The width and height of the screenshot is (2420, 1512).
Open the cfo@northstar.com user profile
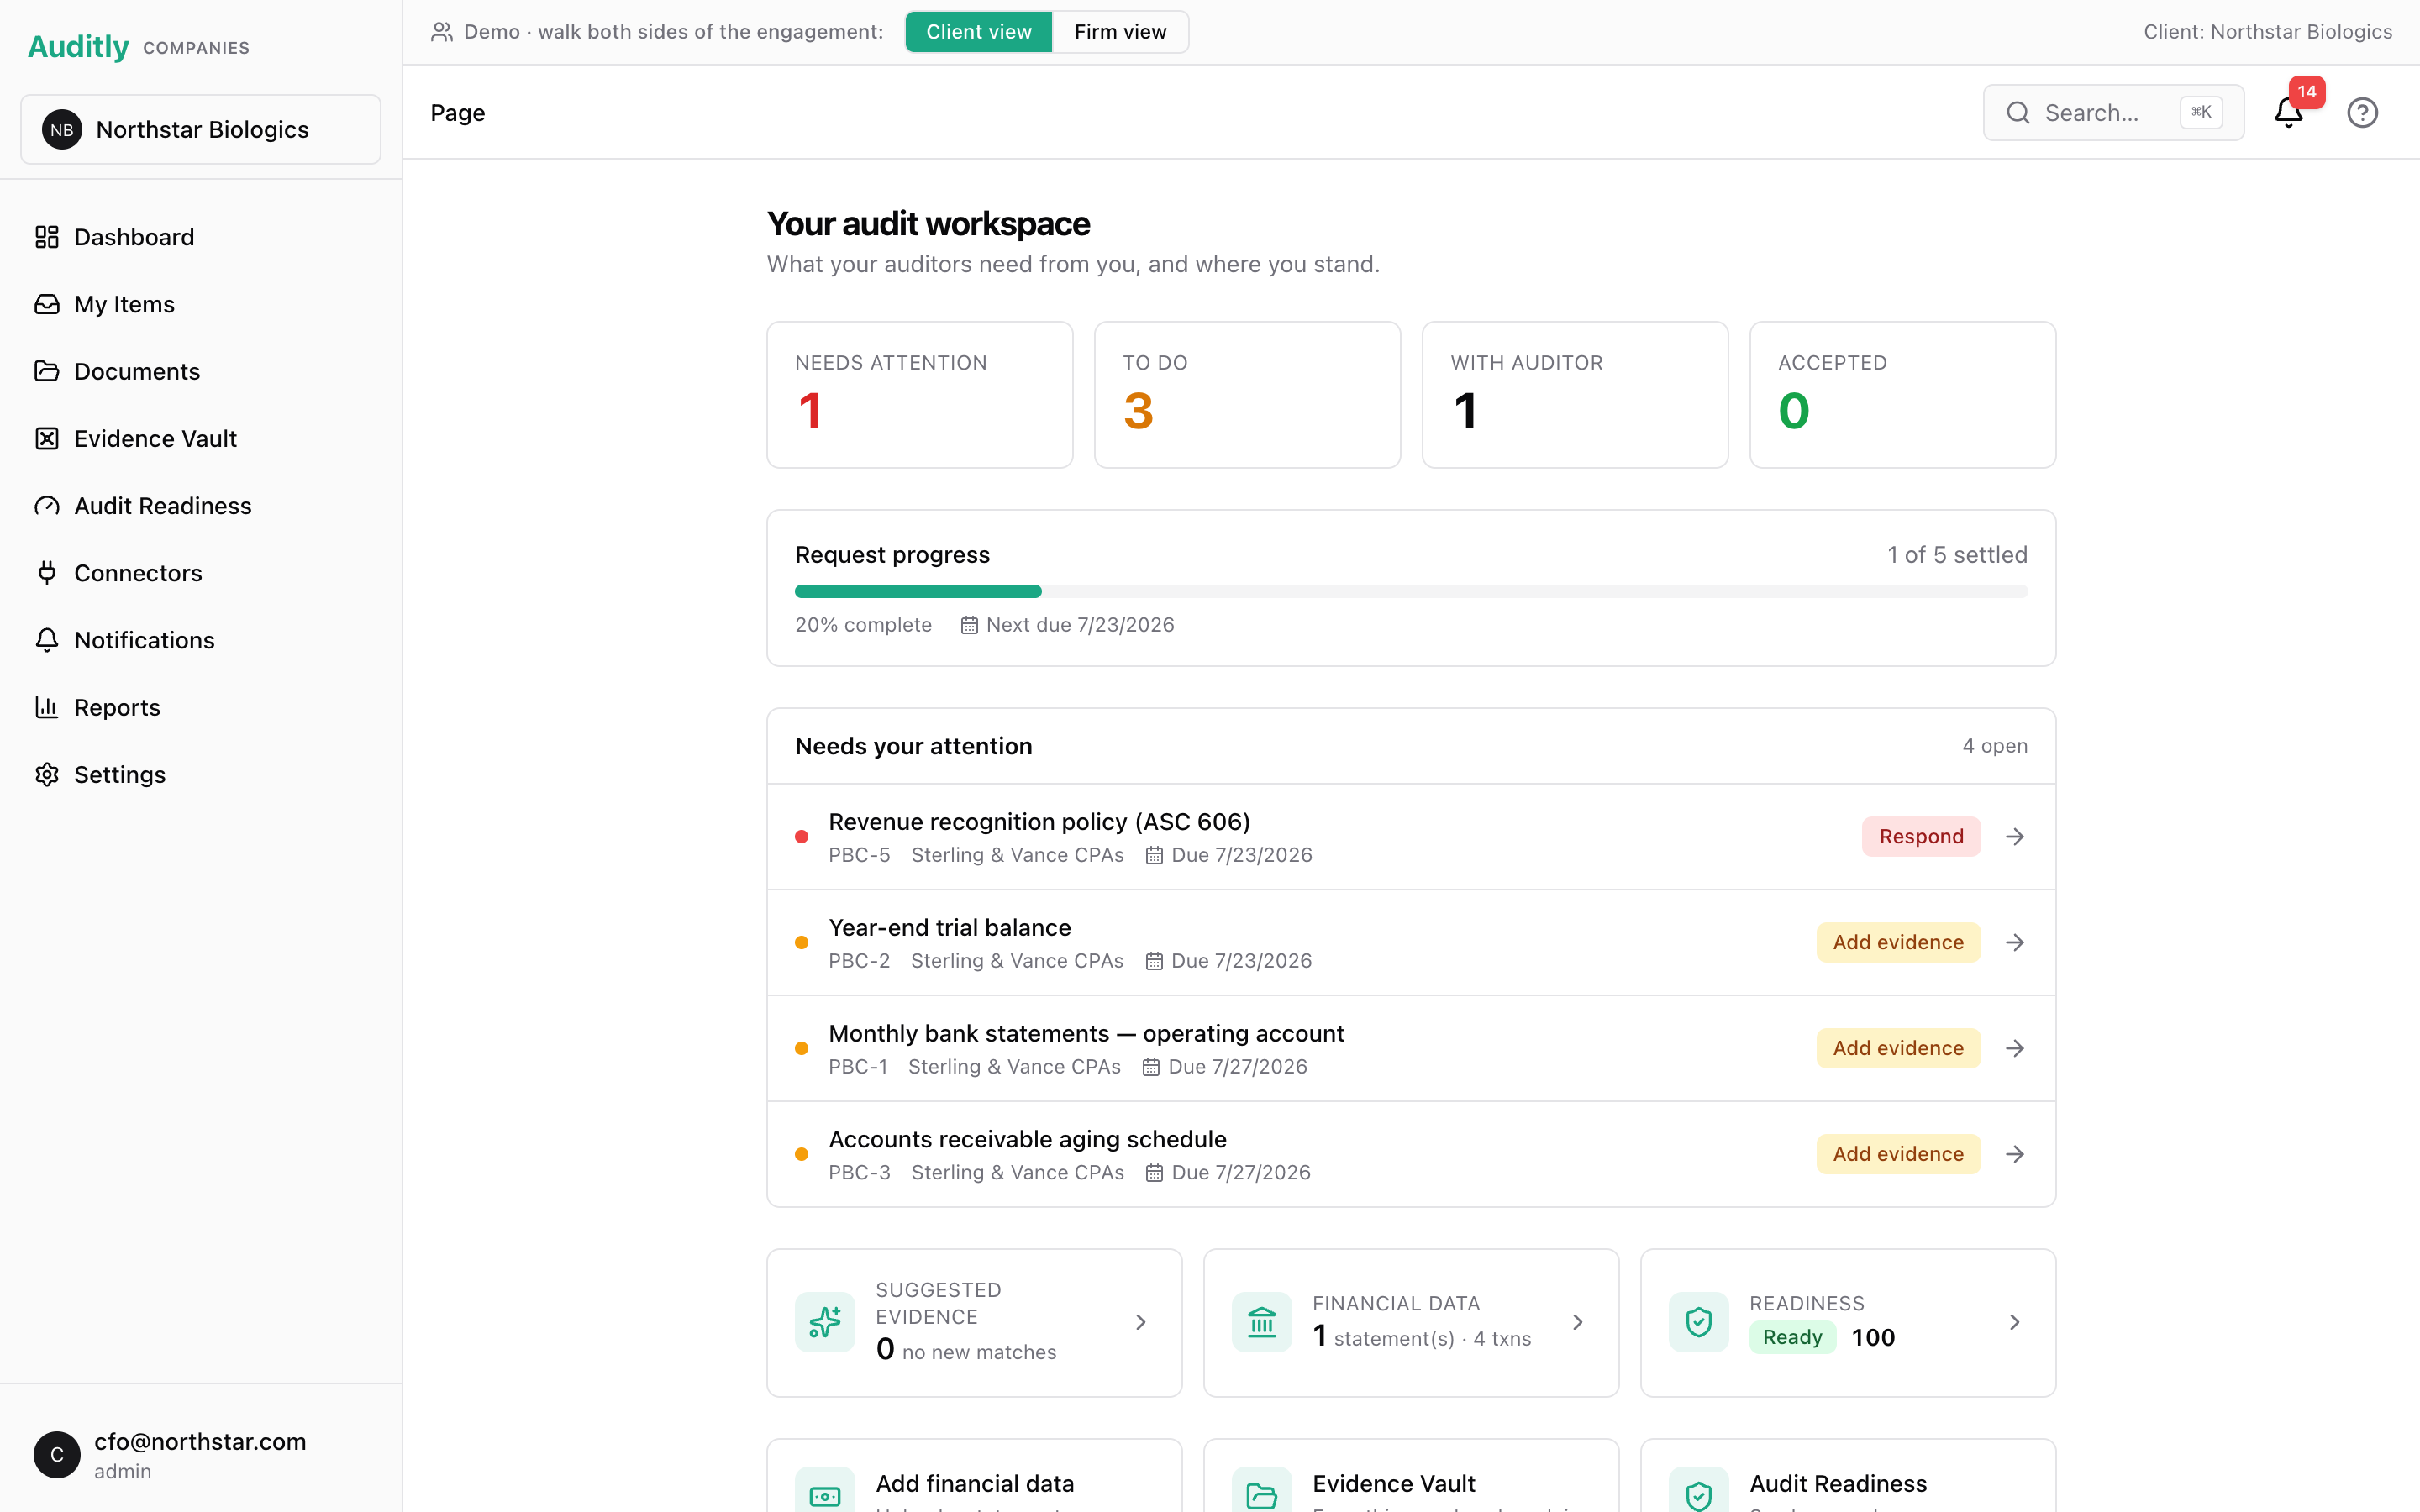201,1454
